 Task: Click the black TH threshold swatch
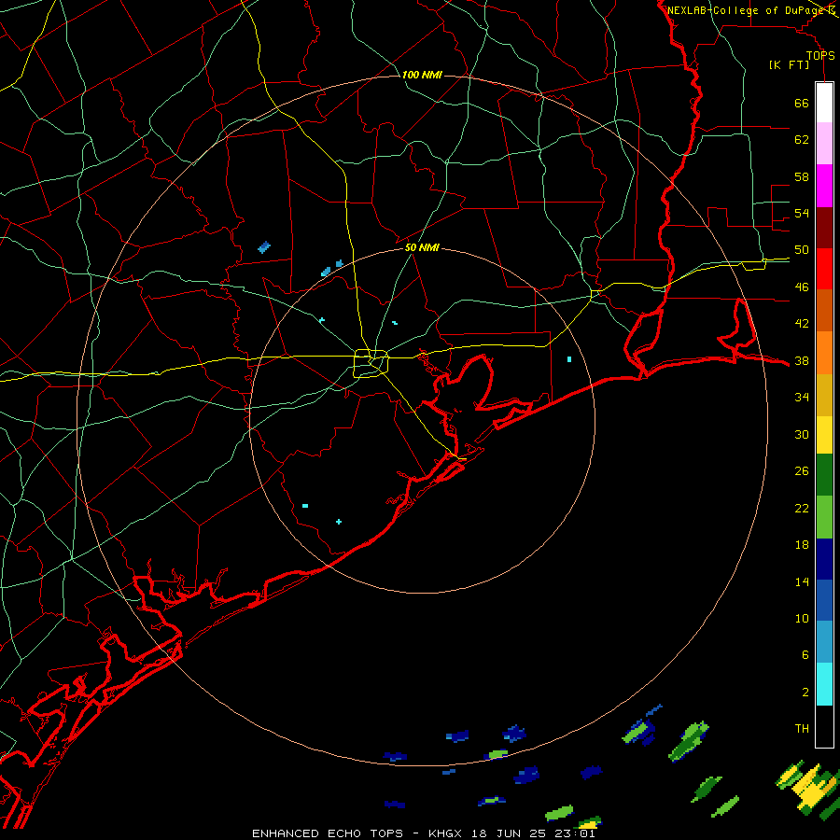point(824,726)
